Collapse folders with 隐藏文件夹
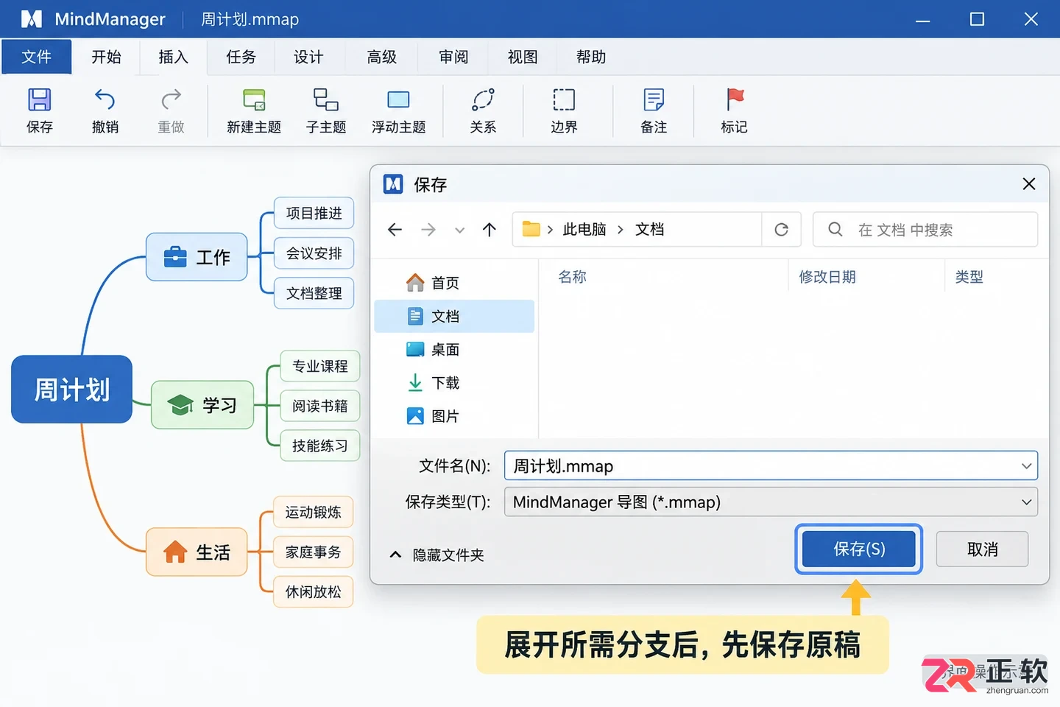This screenshot has height=707, width=1060. pos(437,555)
